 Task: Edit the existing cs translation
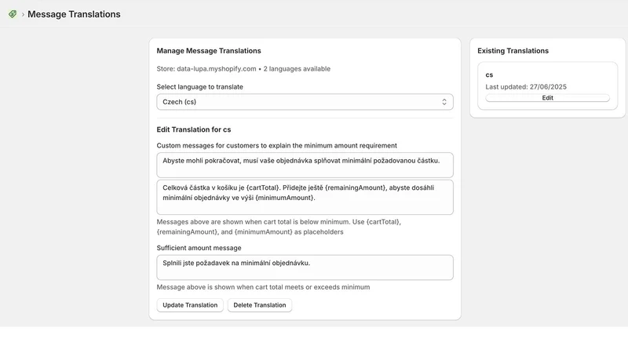point(547,97)
